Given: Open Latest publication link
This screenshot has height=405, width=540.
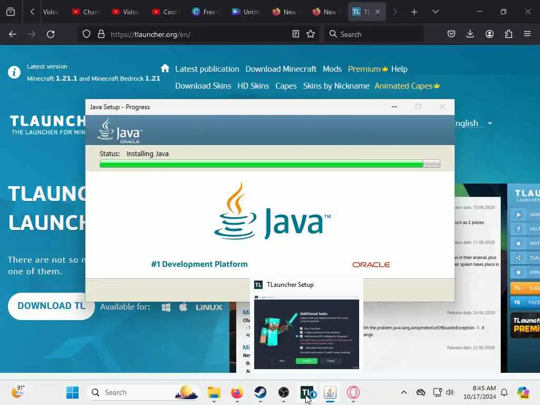Looking at the screenshot, I should (207, 69).
